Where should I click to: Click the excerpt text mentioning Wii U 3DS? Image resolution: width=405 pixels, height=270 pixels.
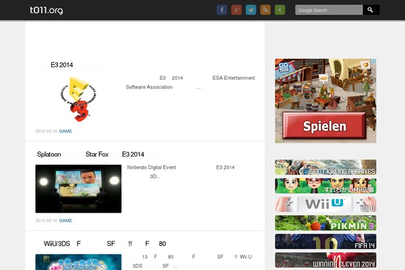[192, 261]
